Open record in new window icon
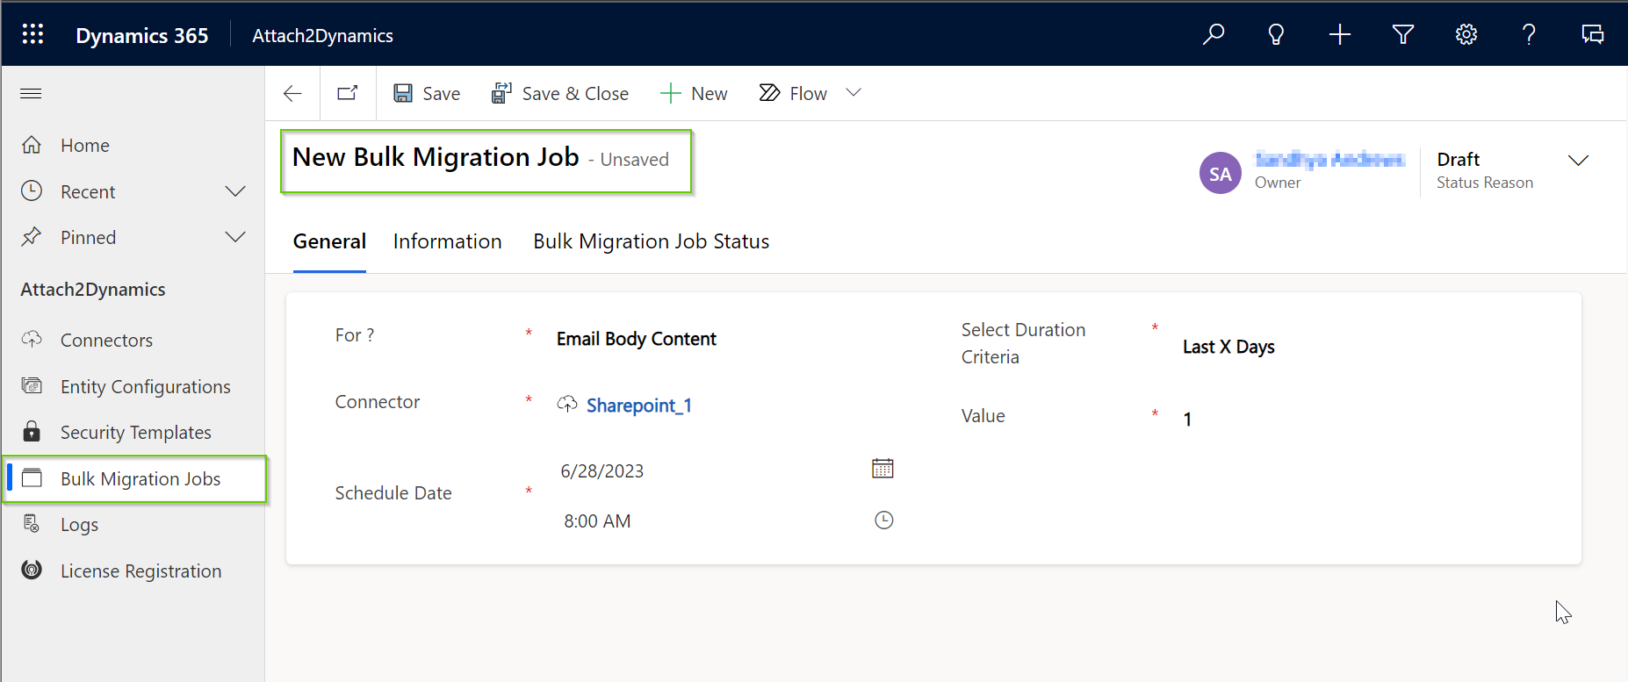The width and height of the screenshot is (1628, 682). [x=348, y=92]
